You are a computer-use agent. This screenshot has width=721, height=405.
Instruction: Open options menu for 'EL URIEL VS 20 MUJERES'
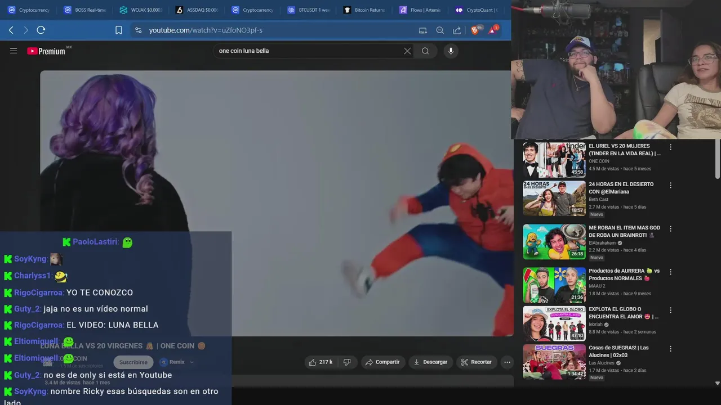(x=670, y=147)
